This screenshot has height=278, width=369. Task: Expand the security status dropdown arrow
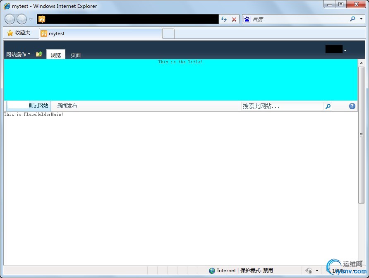coord(317,271)
